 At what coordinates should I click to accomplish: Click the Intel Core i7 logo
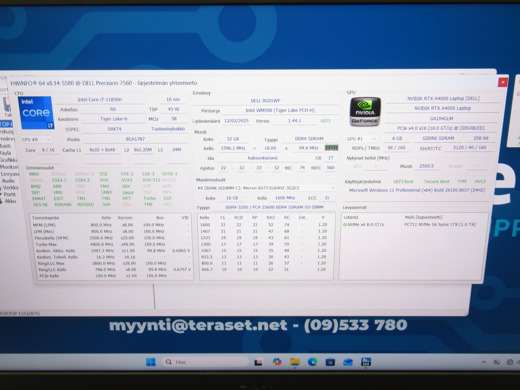(x=36, y=112)
